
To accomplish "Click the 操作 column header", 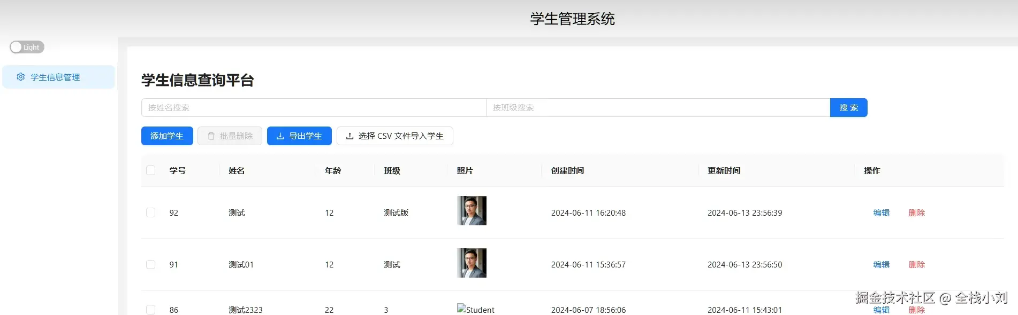I will click(x=872, y=170).
